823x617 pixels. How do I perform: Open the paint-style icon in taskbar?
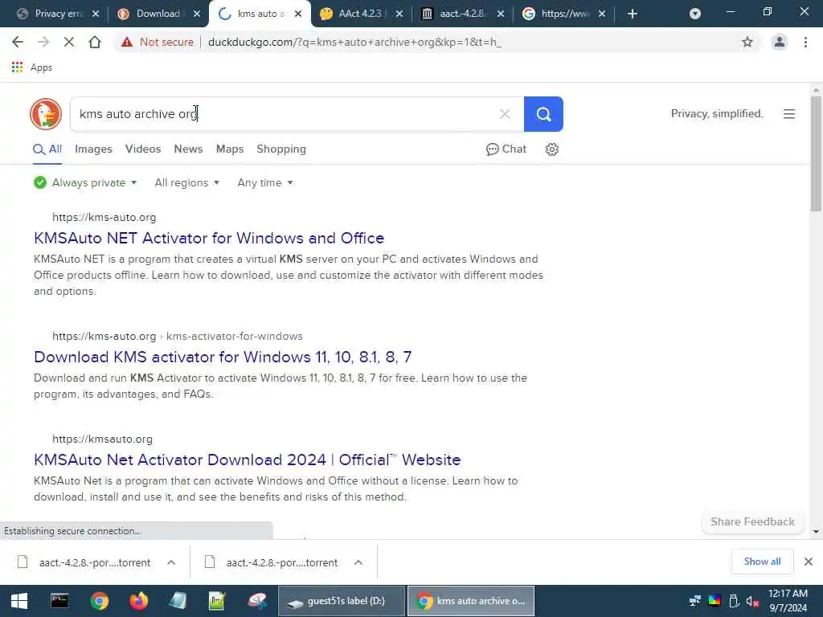[256, 601]
